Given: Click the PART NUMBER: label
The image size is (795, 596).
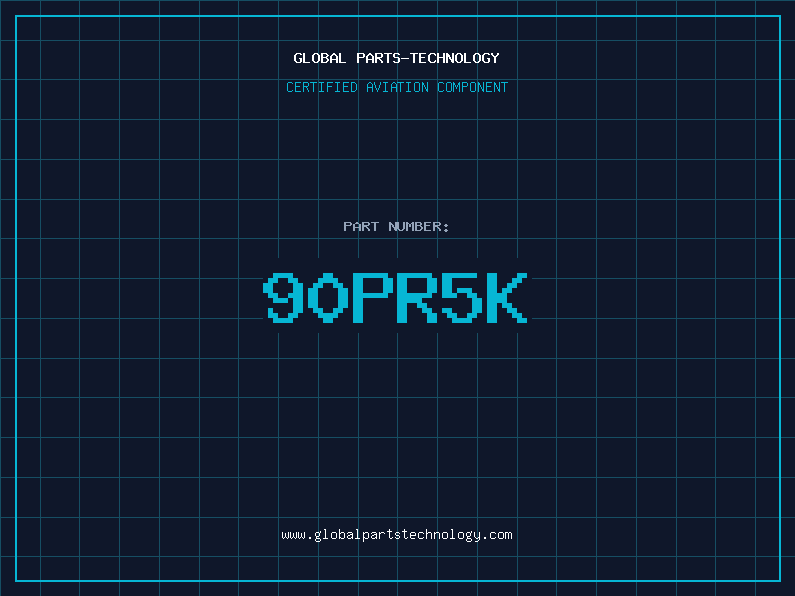Looking at the screenshot, I should click(x=397, y=226).
